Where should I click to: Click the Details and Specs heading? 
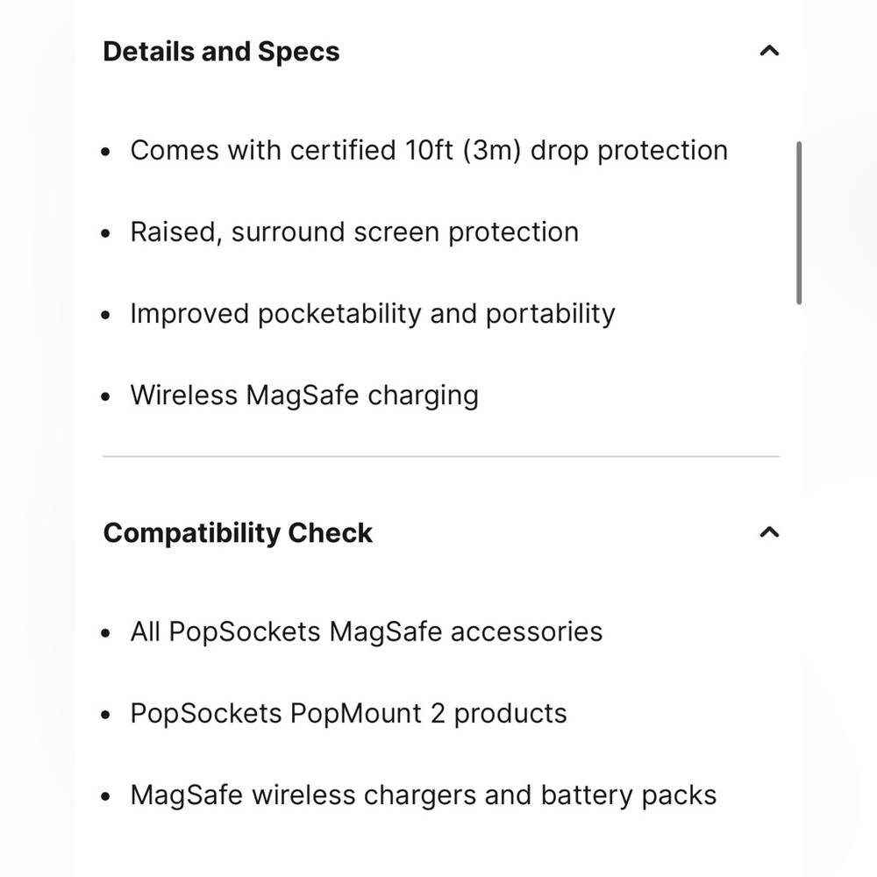222,52
